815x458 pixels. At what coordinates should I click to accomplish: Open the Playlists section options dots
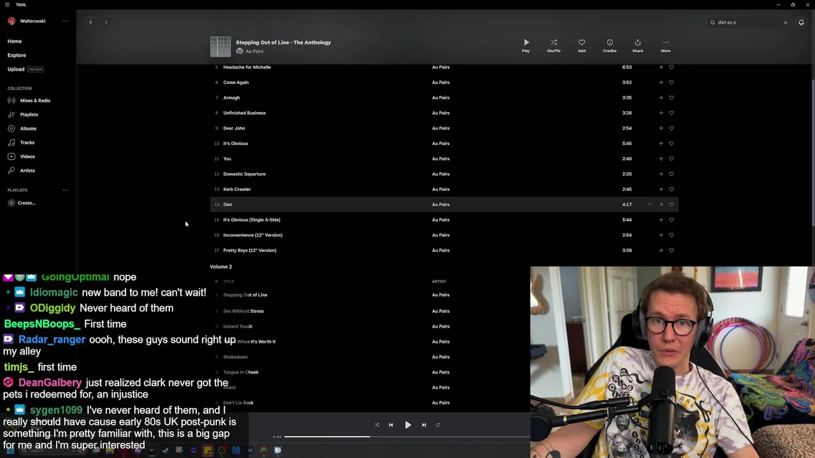click(x=65, y=190)
